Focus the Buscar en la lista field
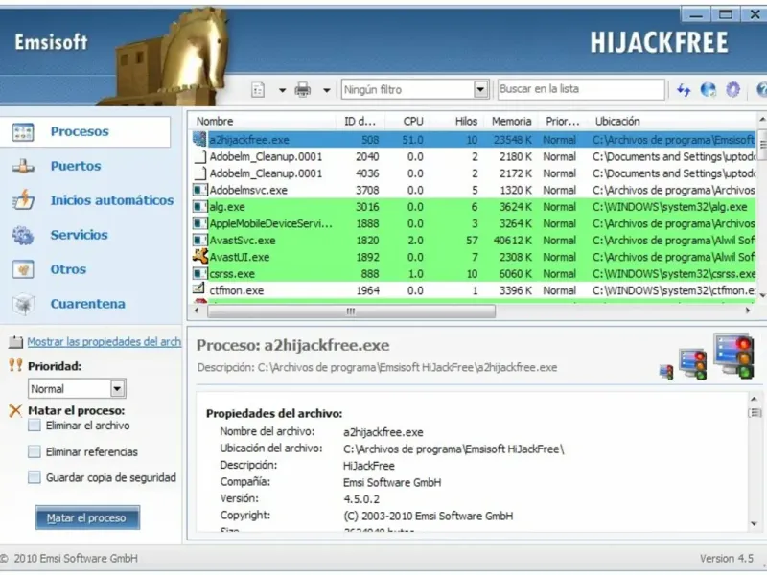Image resolution: width=767 pixels, height=575 pixels. (581, 89)
